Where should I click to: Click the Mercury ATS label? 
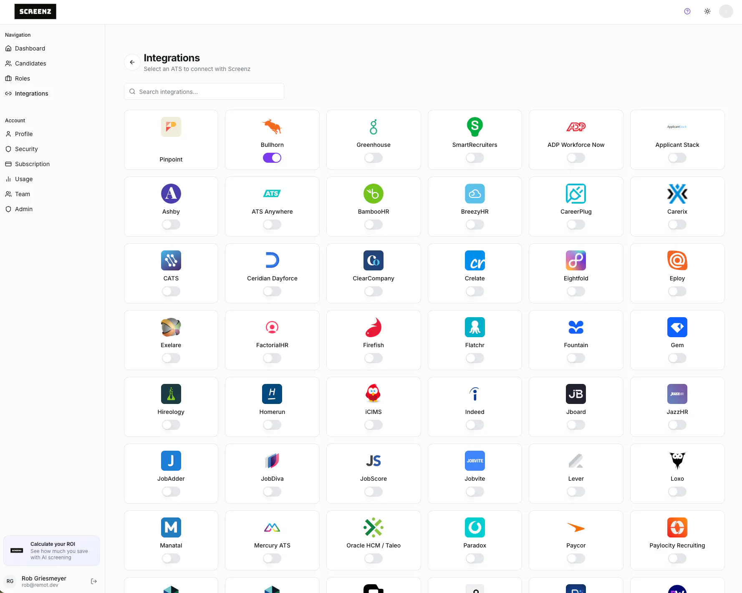coord(272,545)
